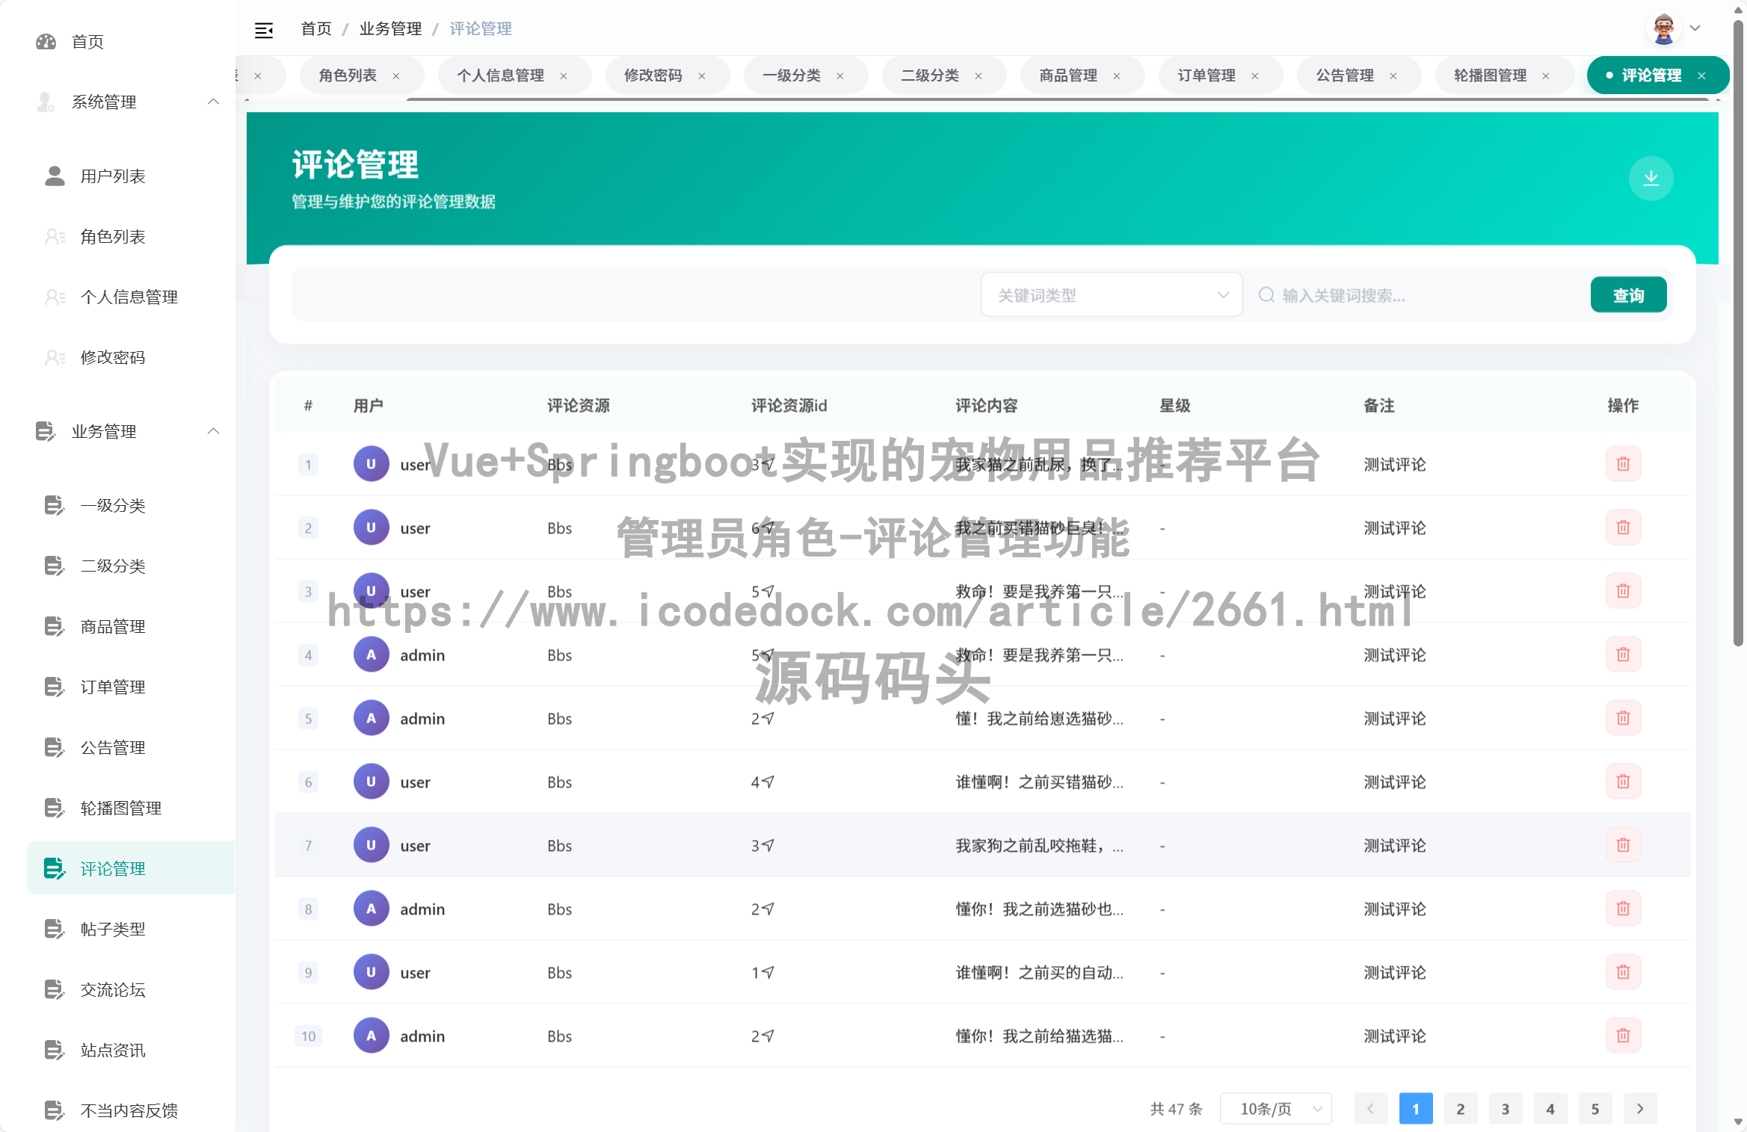Click the 商品管理 sidebar icon
The image size is (1747, 1132).
pos(53,626)
